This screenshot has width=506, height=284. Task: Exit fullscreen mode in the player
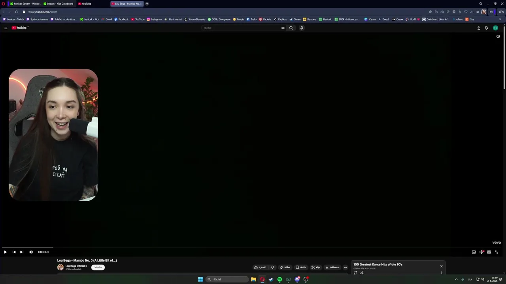[497, 252]
